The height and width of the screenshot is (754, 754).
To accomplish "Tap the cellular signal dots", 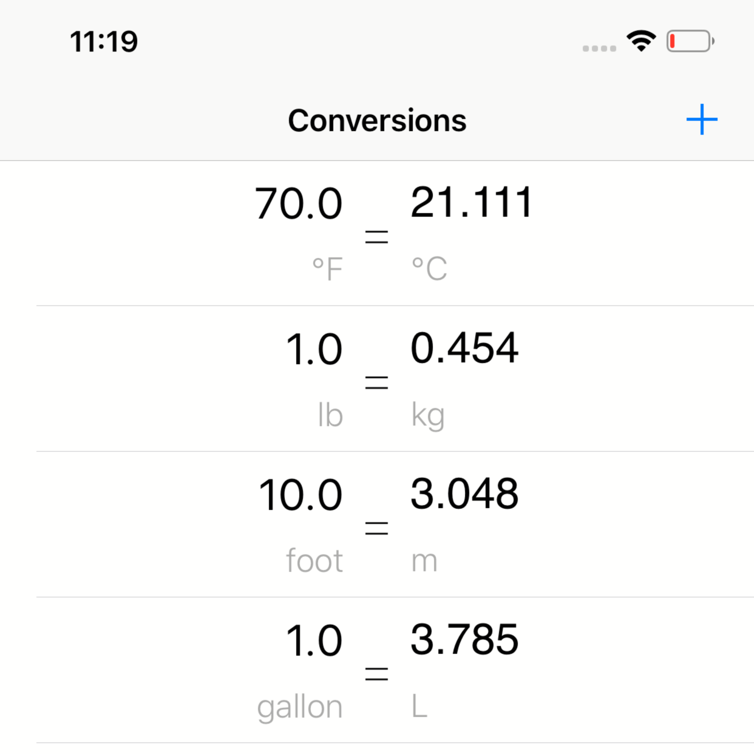I will (599, 48).
